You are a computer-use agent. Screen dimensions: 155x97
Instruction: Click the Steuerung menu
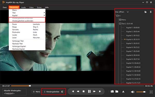(14, 7)
